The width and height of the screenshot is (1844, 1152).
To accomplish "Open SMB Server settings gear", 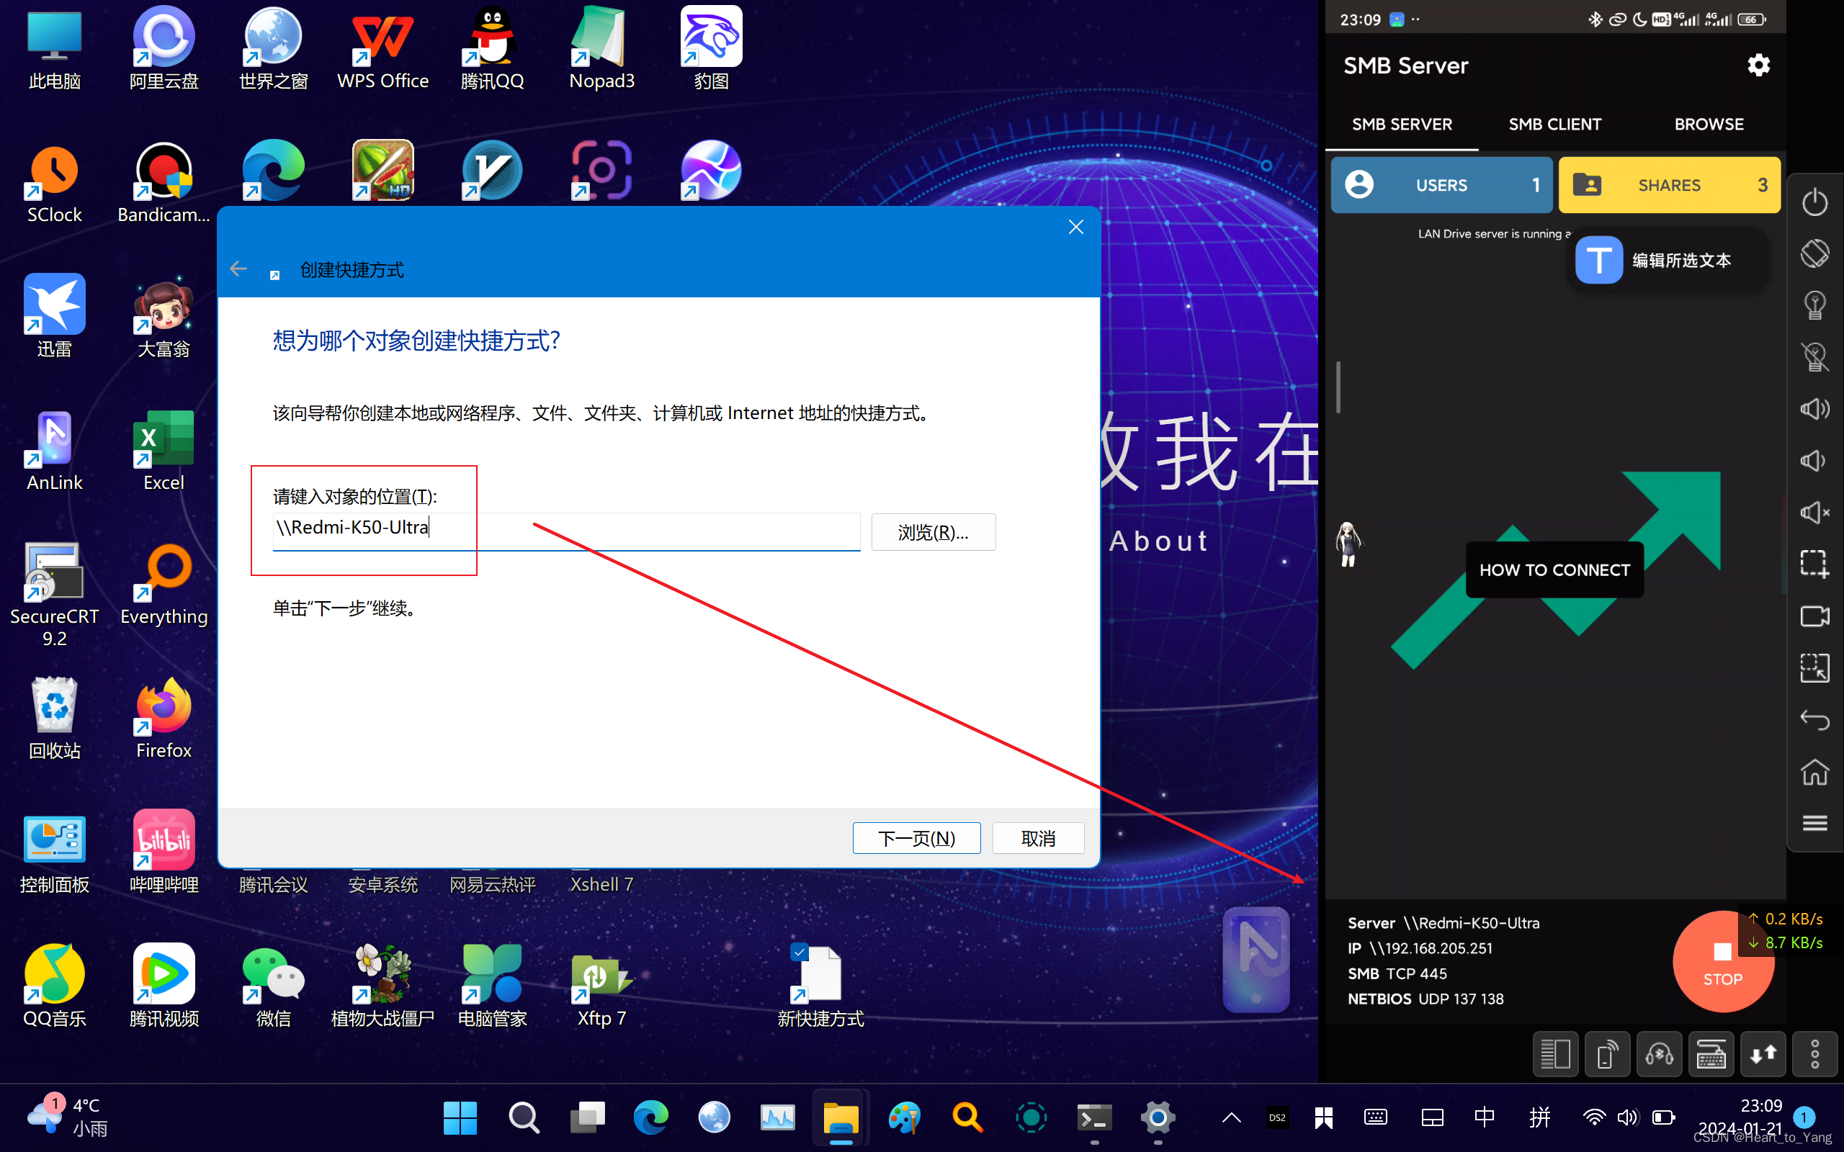I will pos(1758,66).
